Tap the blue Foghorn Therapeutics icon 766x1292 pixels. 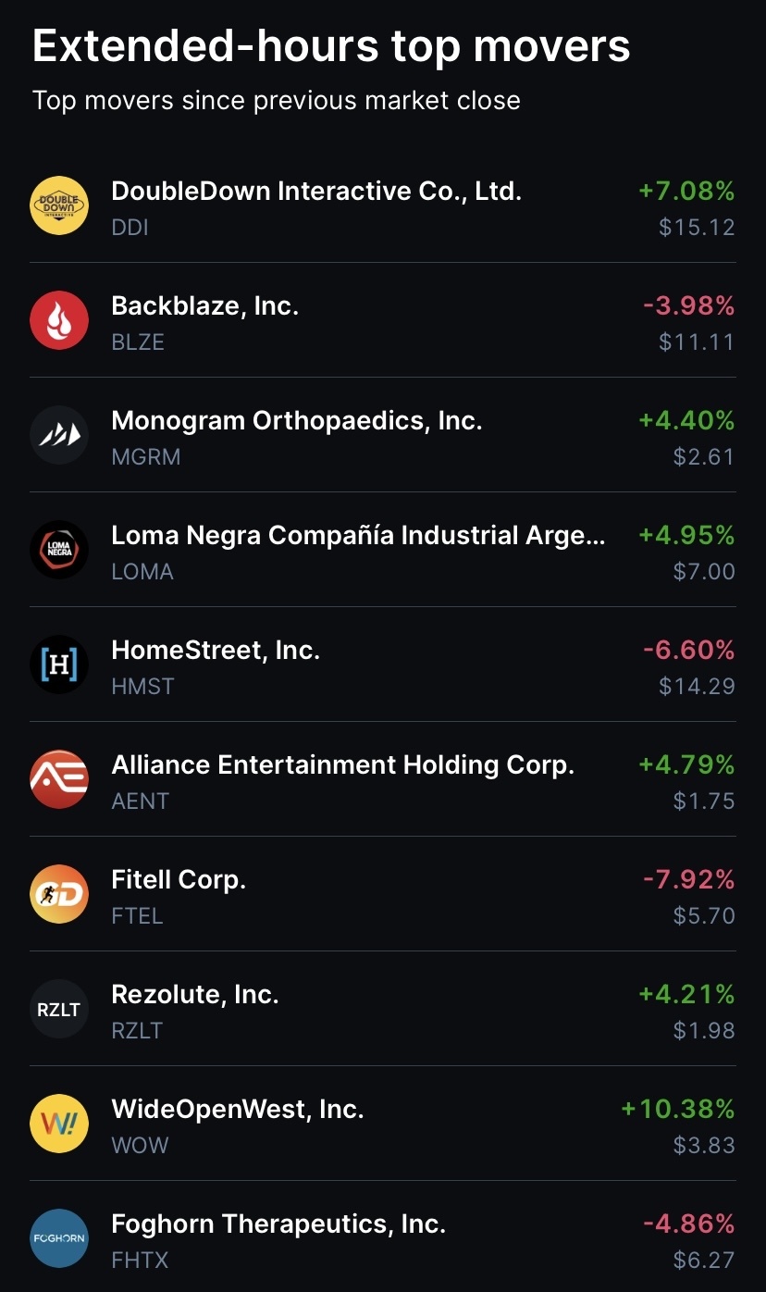click(59, 1238)
